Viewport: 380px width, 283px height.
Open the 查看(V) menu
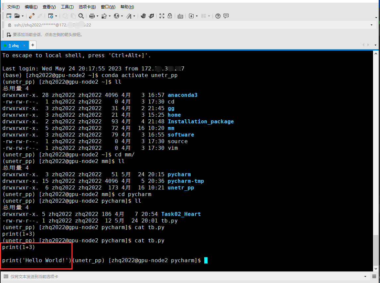click(49, 7)
